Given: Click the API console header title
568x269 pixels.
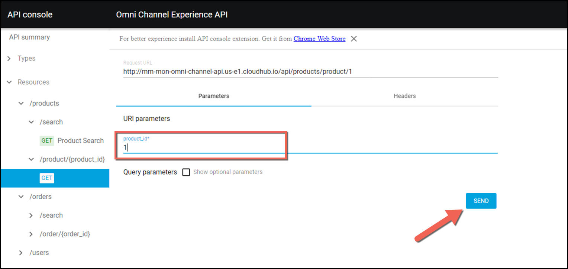Looking at the screenshot, I should (x=30, y=15).
